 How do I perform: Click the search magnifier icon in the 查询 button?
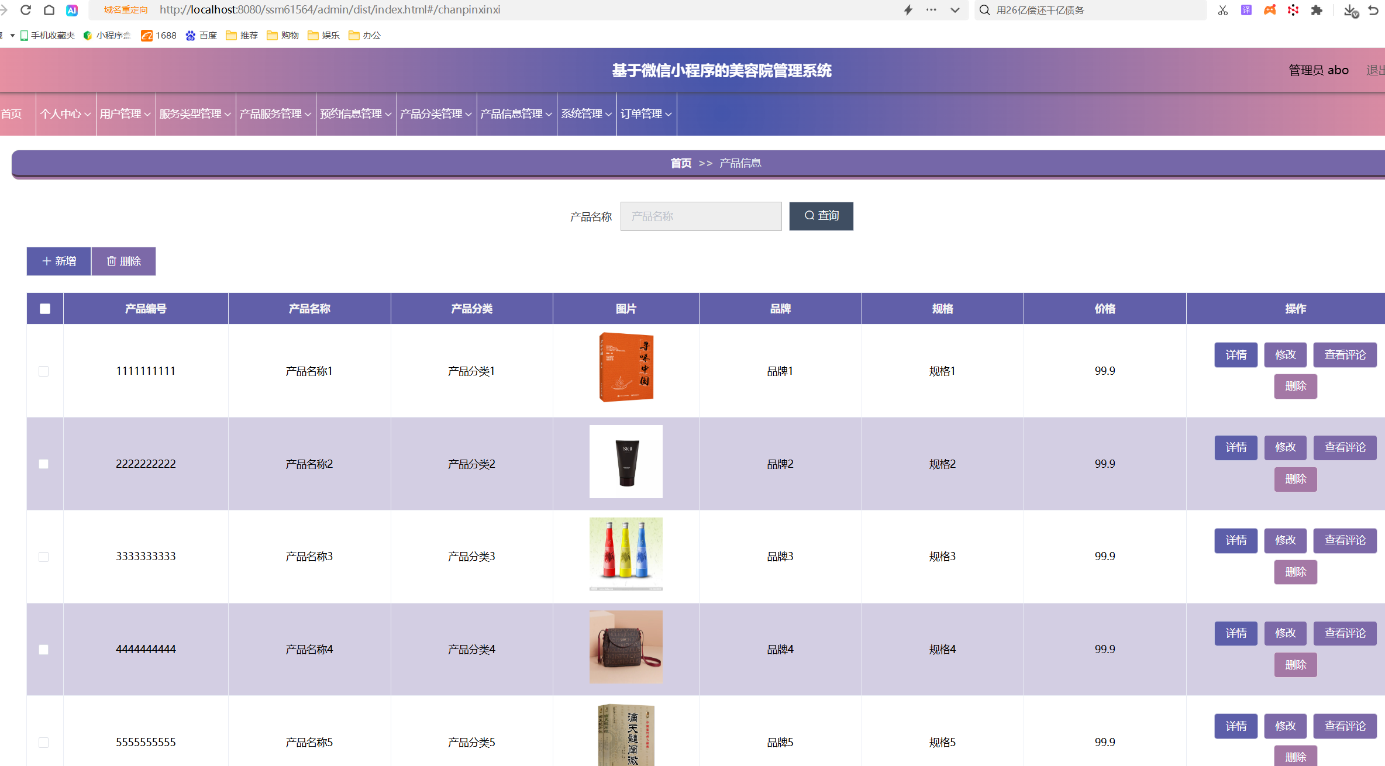coord(809,216)
